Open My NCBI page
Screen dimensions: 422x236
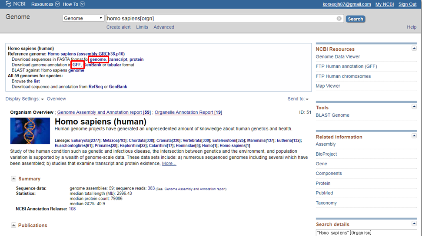pyautogui.click(x=384, y=4)
